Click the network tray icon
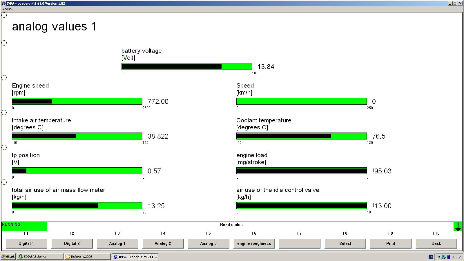This screenshot has width=464, height=261. (x=443, y=257)
